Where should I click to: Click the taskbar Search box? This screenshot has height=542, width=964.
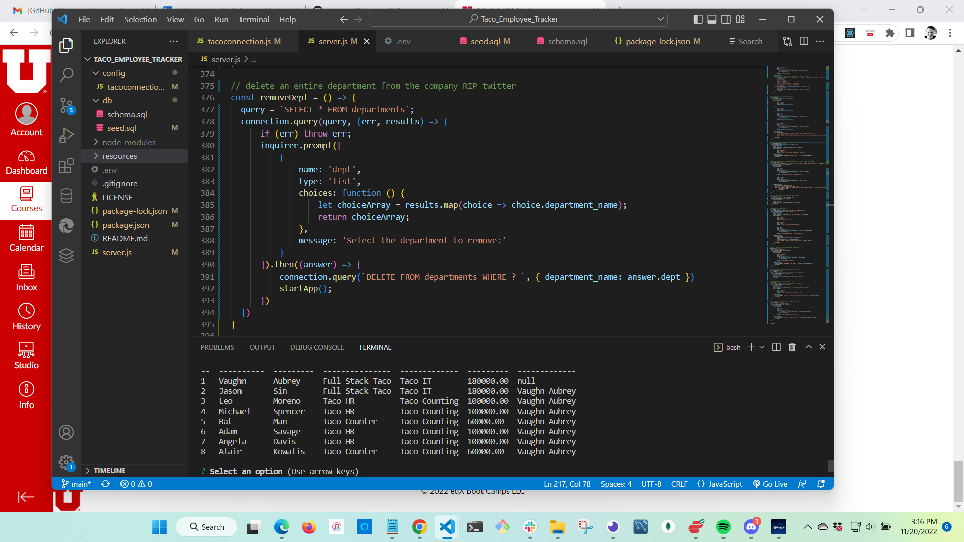point(207,527)
